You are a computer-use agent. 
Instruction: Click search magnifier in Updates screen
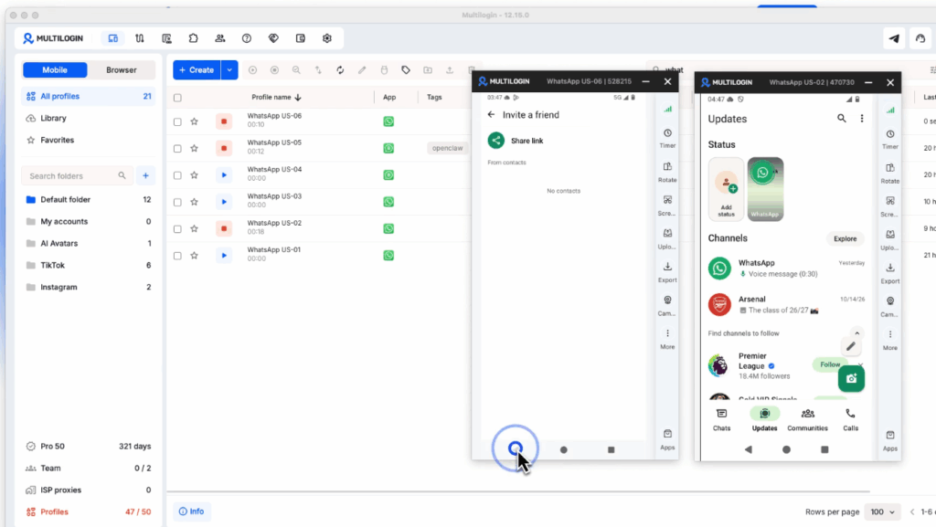point(842,119)
